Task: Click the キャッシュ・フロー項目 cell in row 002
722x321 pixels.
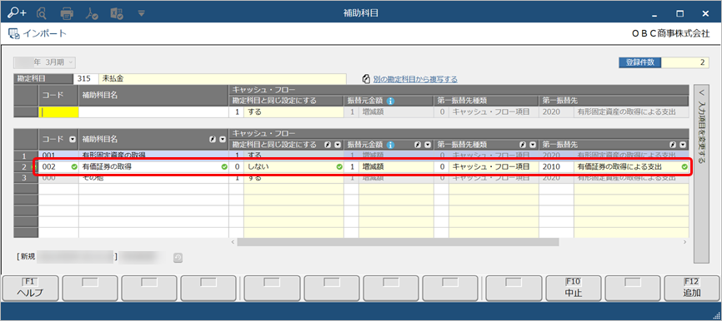Action: [x=494, y=167]
